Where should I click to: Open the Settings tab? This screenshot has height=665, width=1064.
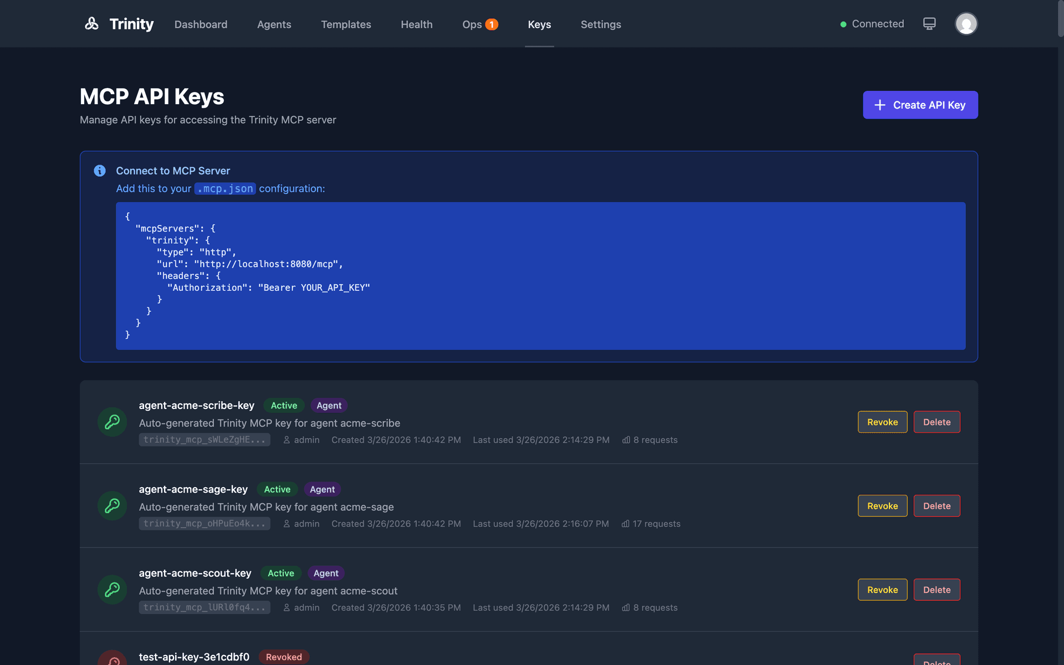[601, 24]
